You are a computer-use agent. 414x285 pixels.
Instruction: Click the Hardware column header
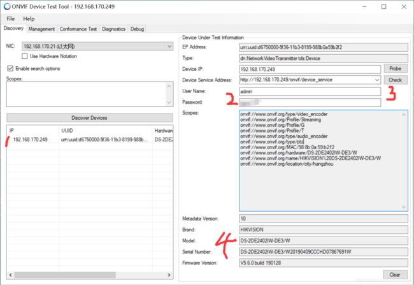(163, 130)
